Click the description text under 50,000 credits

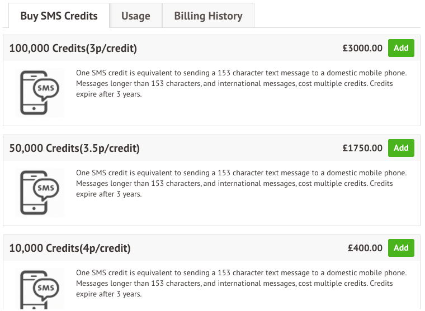[241, 183]
